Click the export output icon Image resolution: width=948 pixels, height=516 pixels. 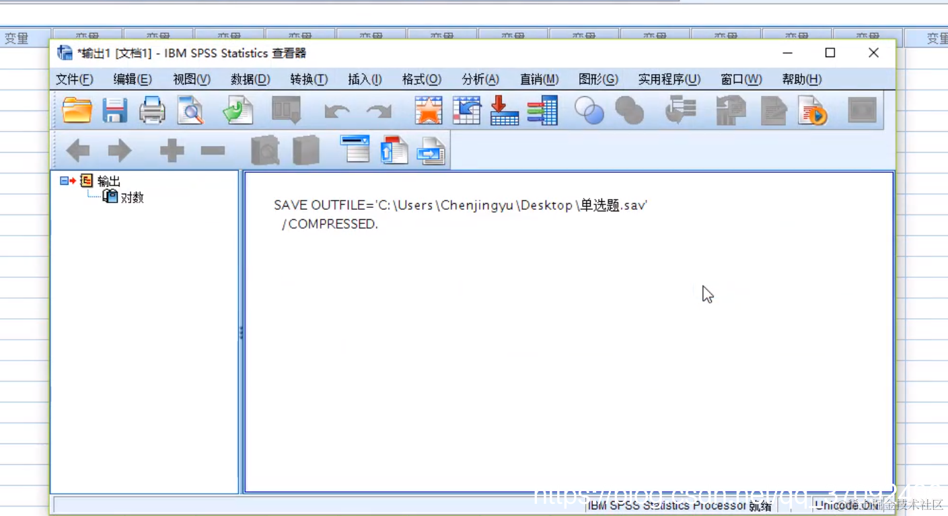point(238,110)
